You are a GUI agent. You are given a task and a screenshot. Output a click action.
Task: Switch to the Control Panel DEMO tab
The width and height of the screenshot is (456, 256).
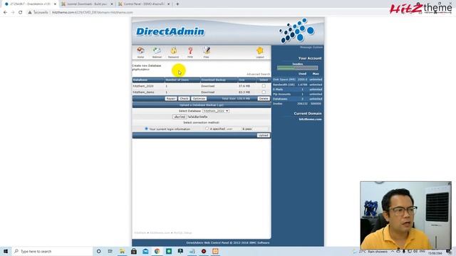tap(144, 4)
